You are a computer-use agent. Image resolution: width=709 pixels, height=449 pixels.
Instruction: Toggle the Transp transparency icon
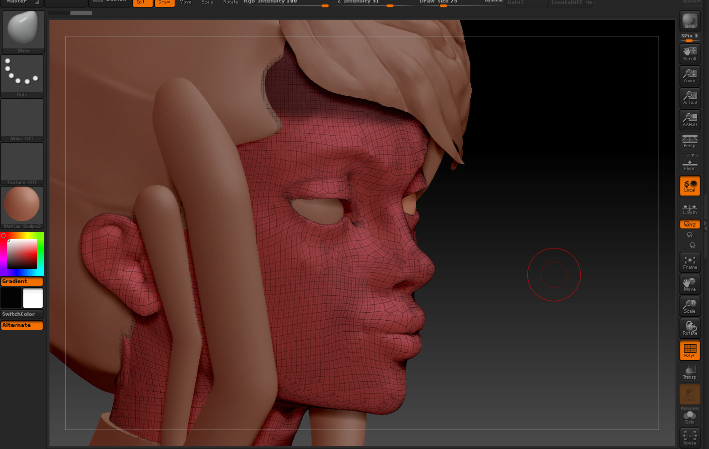pyautogui.click(x=690, y=372)
